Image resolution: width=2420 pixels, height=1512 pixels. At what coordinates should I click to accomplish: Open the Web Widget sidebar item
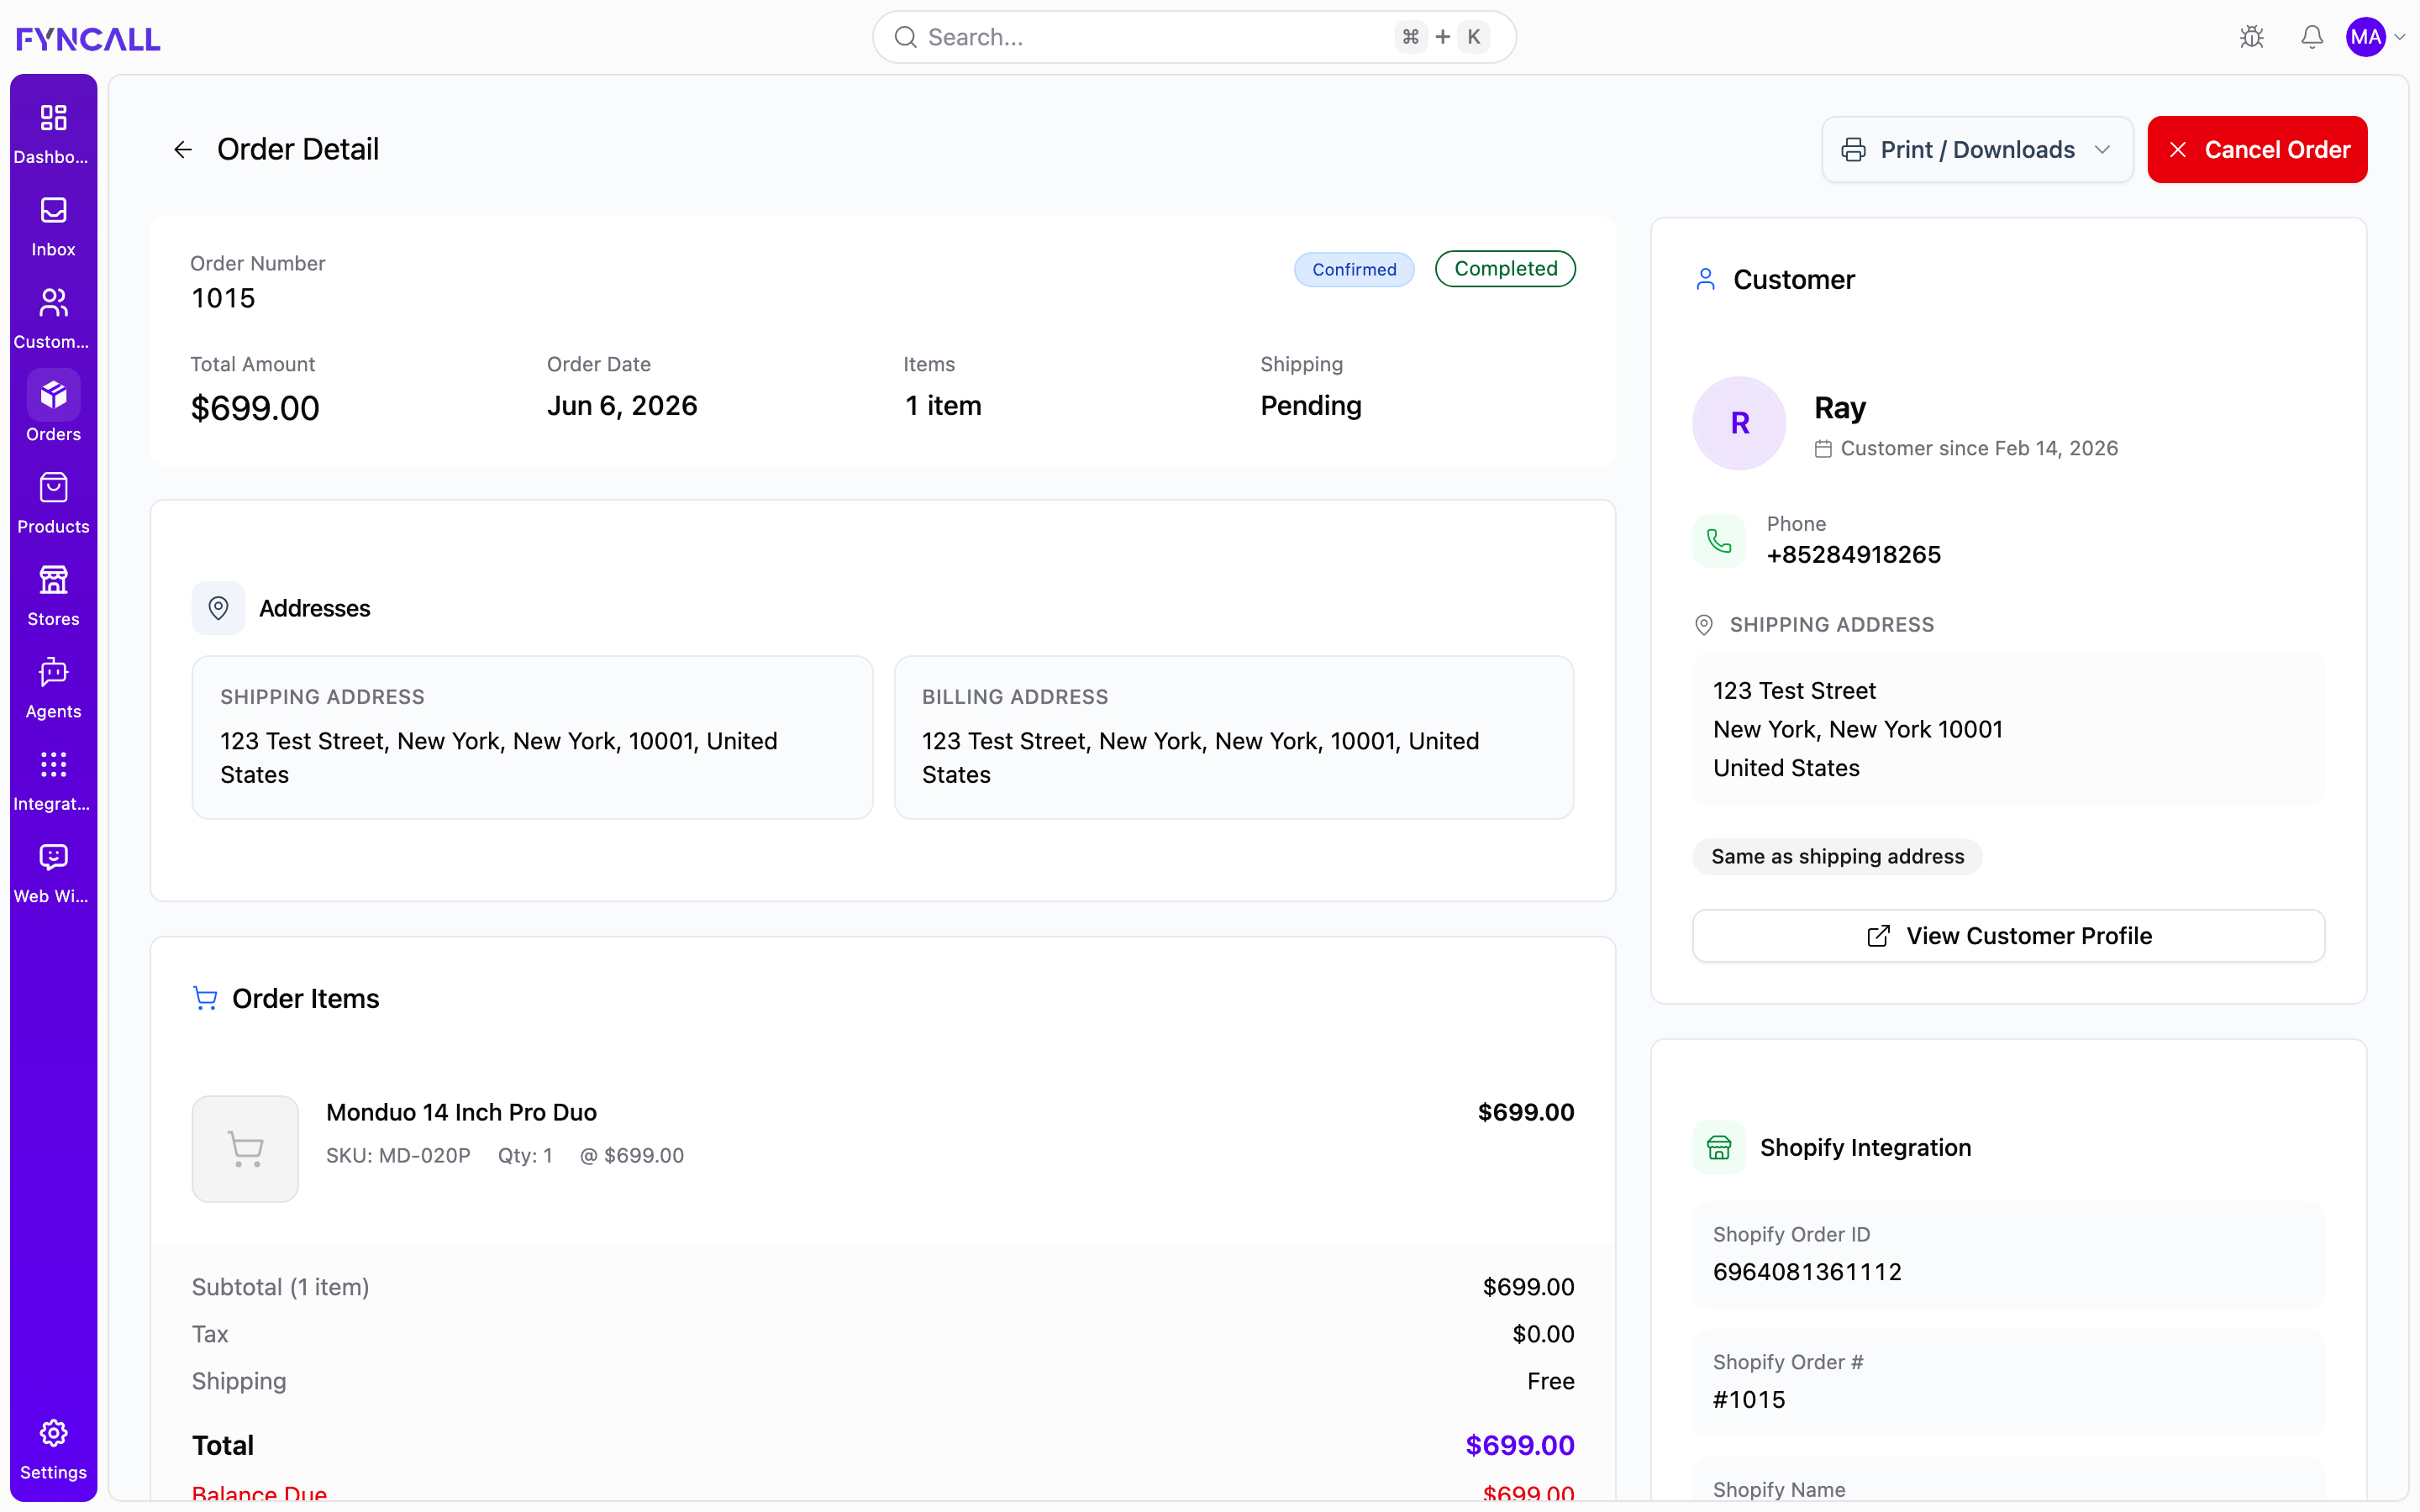tap(53, 873)
